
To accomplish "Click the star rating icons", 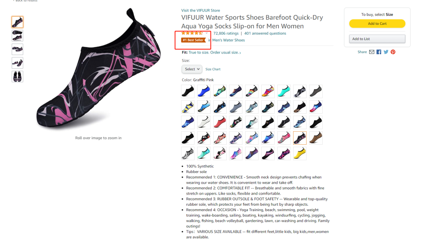I will point(192,33).
